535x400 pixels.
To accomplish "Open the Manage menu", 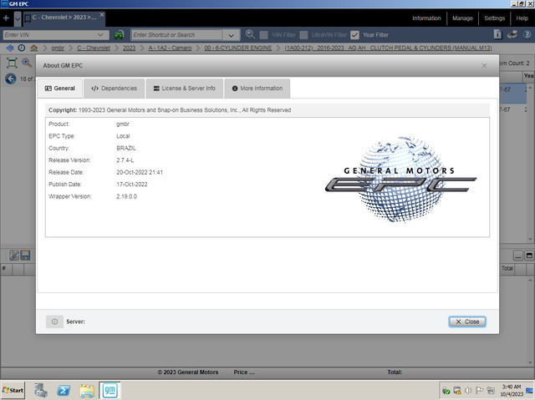I will (x=462, y=18).
